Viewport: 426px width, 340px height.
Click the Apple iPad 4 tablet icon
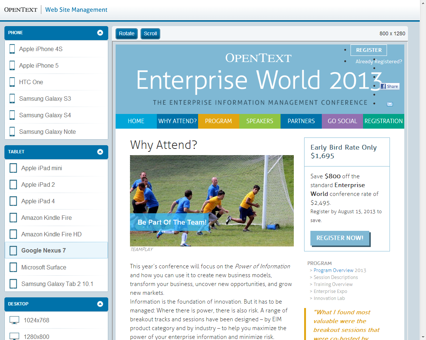(13, 201)
